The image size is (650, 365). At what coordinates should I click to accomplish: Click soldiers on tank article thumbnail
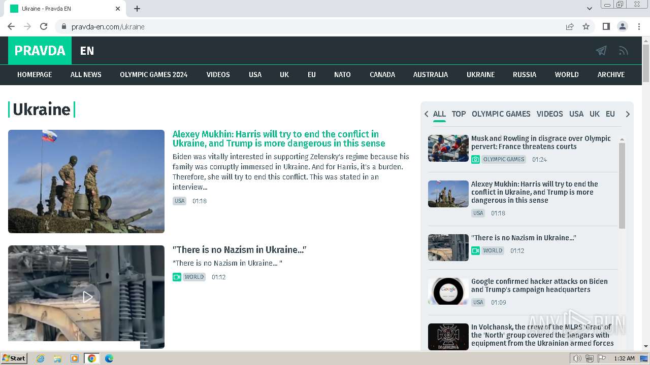coord(86,181)
